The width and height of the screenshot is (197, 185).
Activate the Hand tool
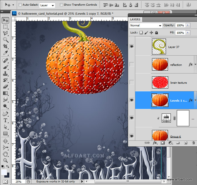(x=5, y=154)
